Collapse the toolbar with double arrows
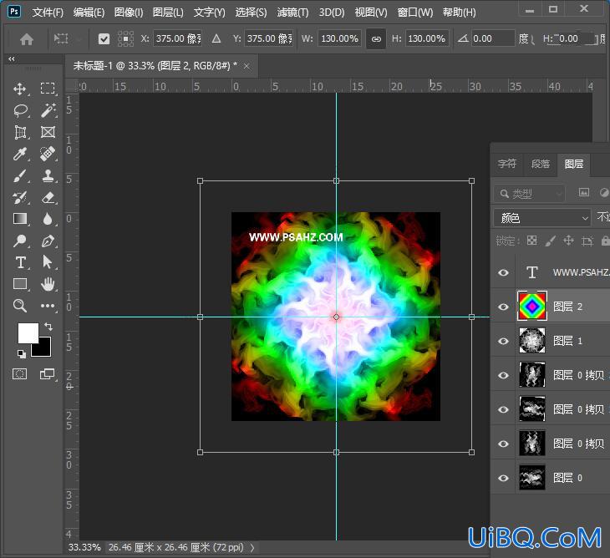610x558 pixels. pyautogui.click(x=12, y=59)
